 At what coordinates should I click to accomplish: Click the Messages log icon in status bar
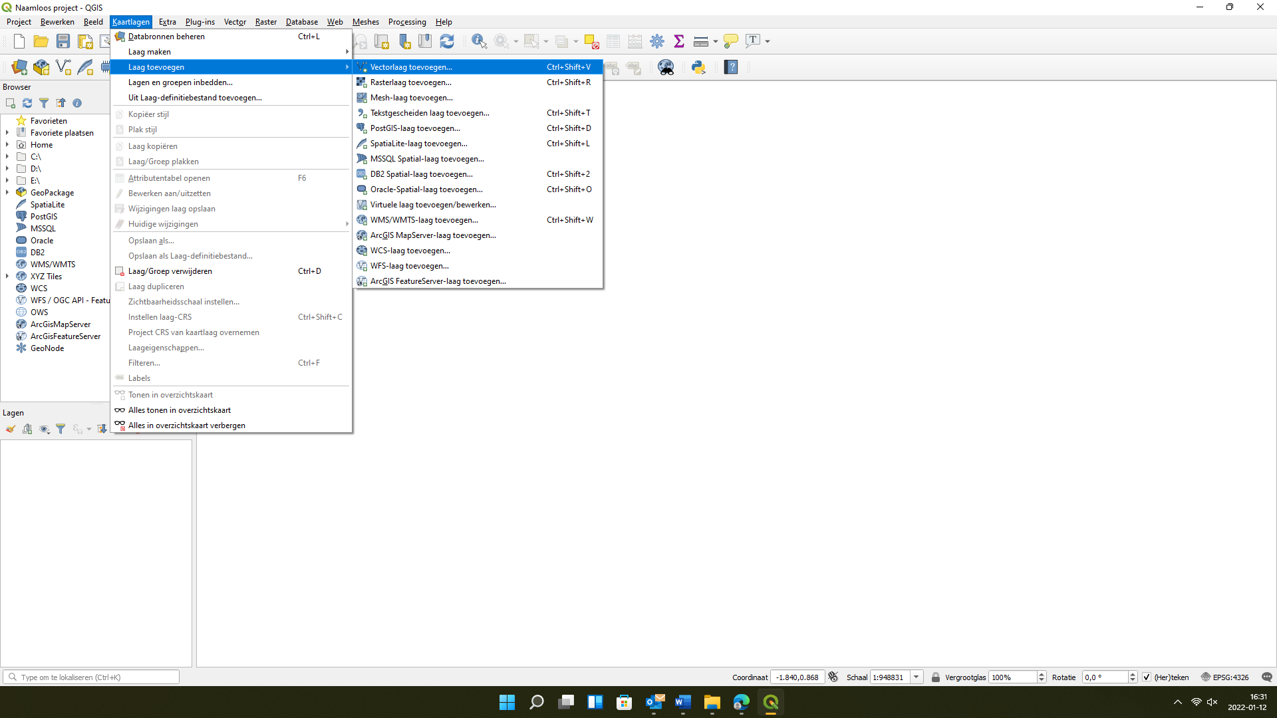coord(1266,677)
